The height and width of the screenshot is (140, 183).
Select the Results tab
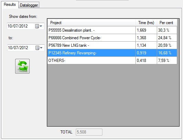point(10,4)
